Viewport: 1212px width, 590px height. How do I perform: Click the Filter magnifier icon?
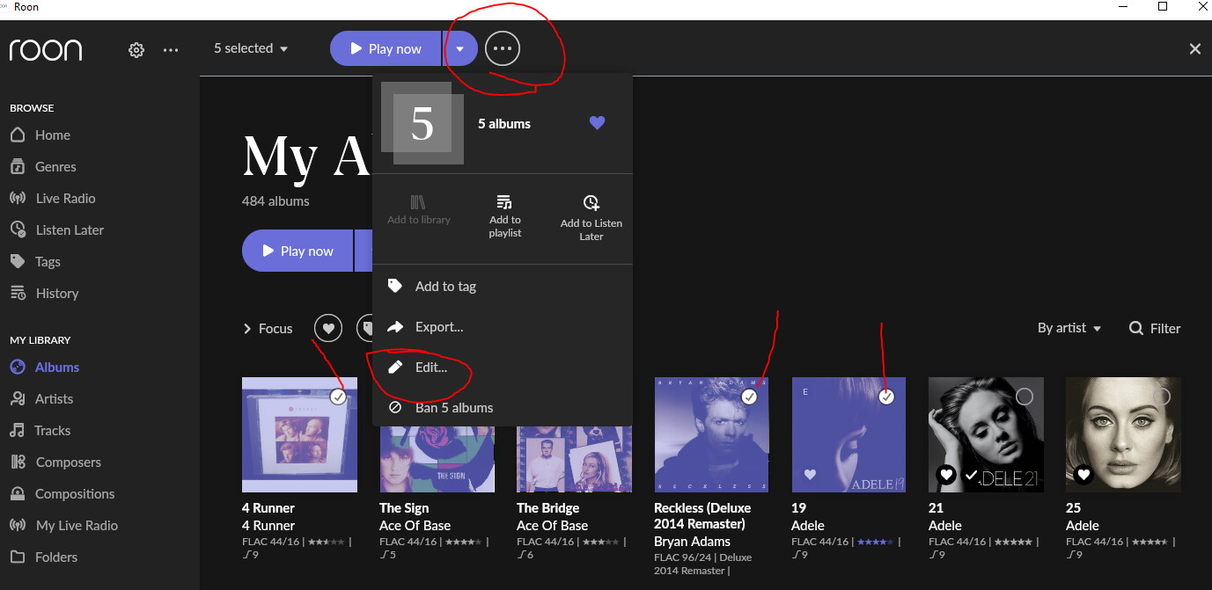1136,328
